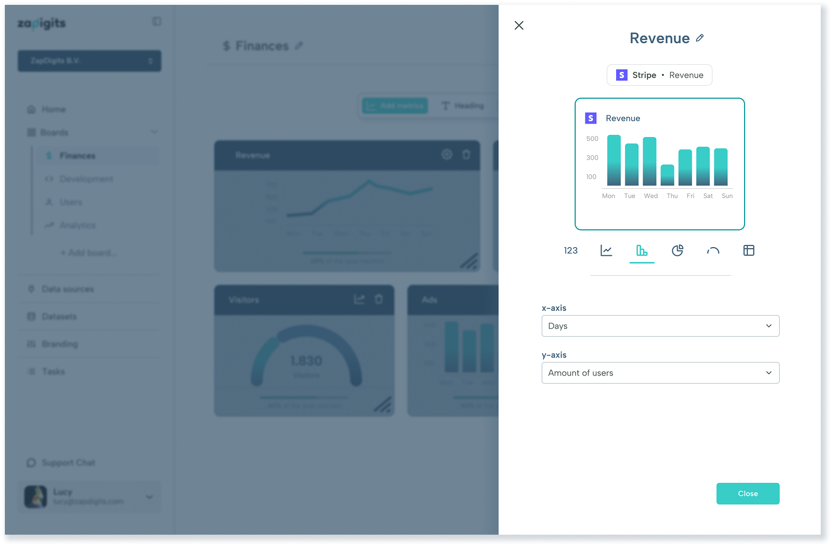Open the Finances board in sidebar
This screenshot has width=832, height=546.
tap(77, 156)
